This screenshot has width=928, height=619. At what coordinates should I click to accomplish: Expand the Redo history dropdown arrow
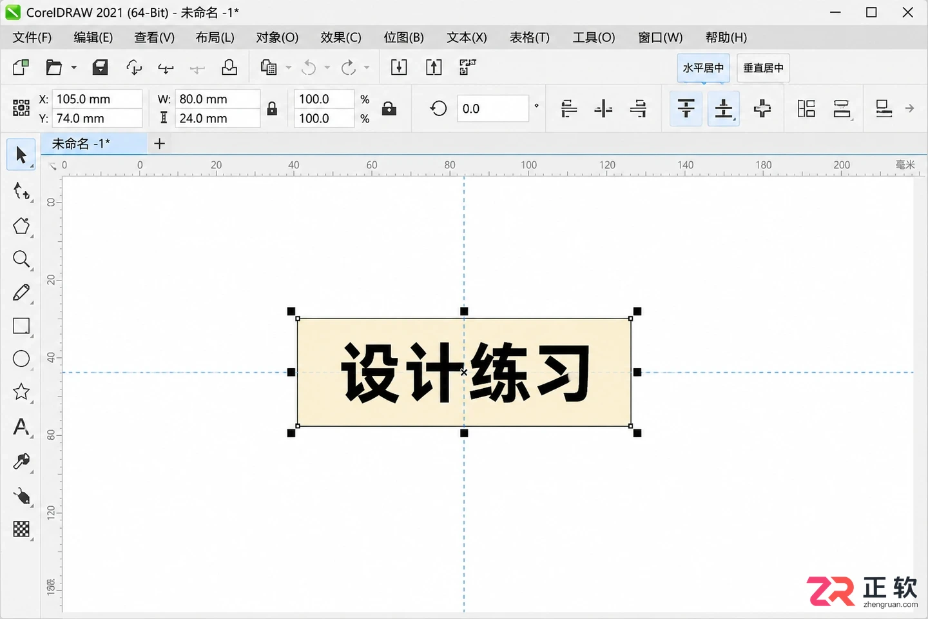[x=367, y=67]
